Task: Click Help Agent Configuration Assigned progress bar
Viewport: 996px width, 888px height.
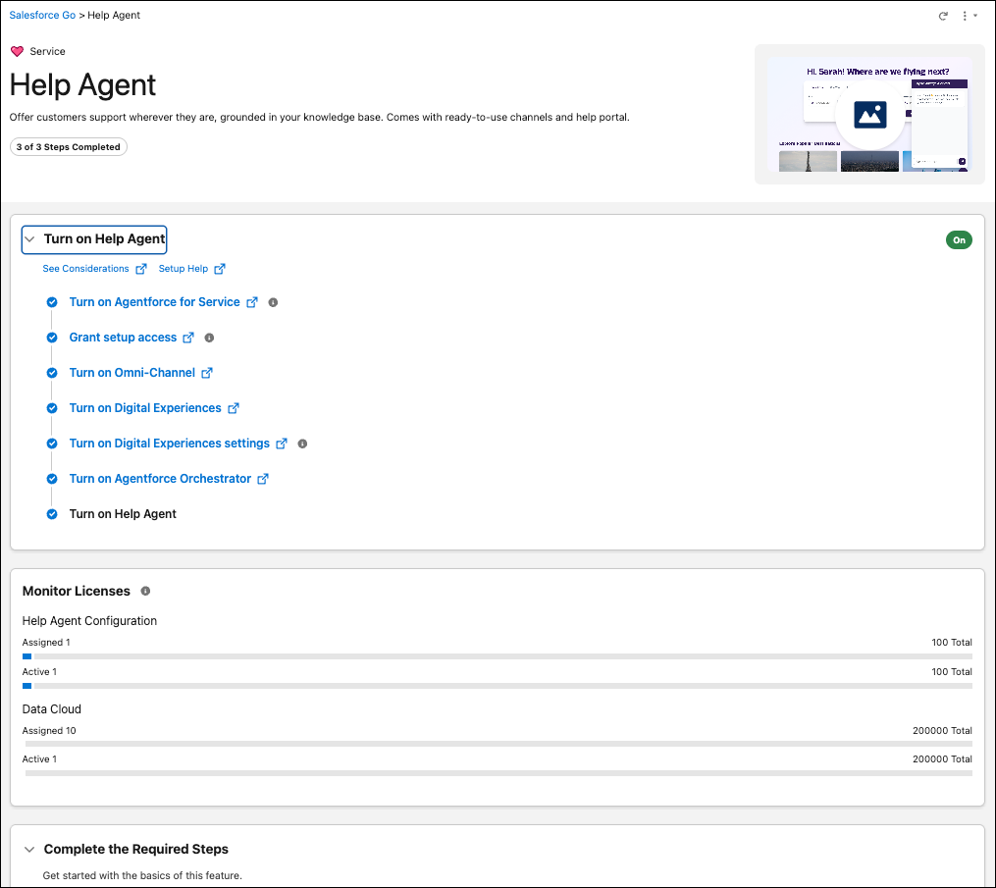Action: pyautogui.click(x=498, y=656)
